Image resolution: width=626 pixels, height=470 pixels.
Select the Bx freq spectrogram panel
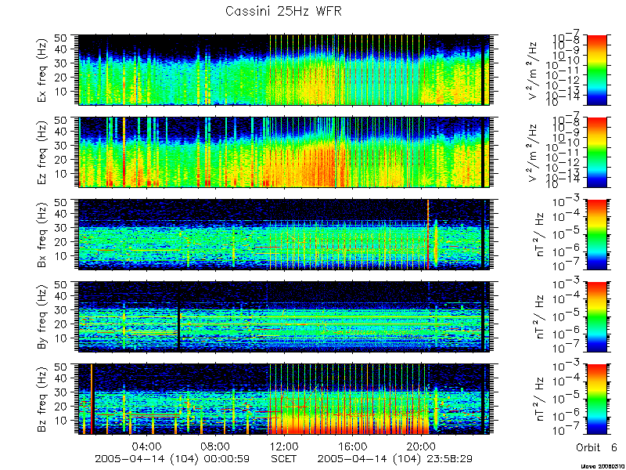point(284,234)
